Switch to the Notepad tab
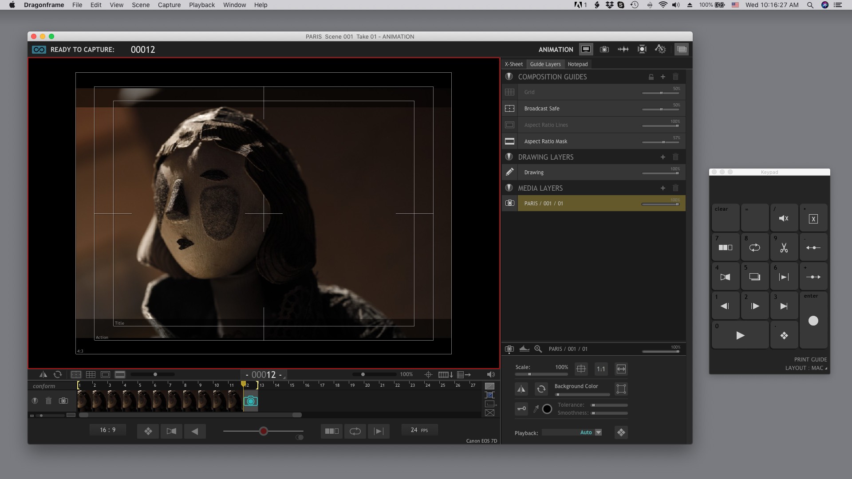This screenshot has height=479, width=852. pyautogui.click(x=577, y=64)
